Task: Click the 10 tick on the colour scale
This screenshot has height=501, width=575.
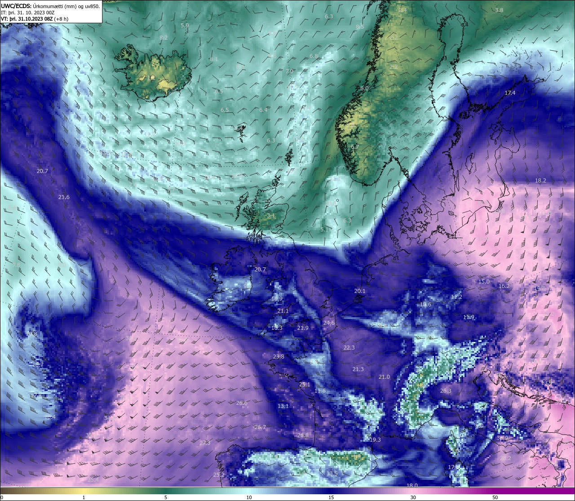Action: tap(249, 497)
